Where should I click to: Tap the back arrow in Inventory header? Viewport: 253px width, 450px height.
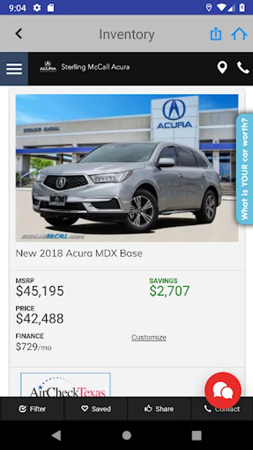pos(18,34)
